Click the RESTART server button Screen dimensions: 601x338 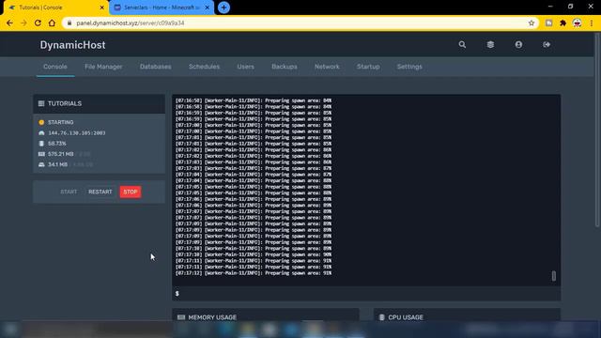100,192
